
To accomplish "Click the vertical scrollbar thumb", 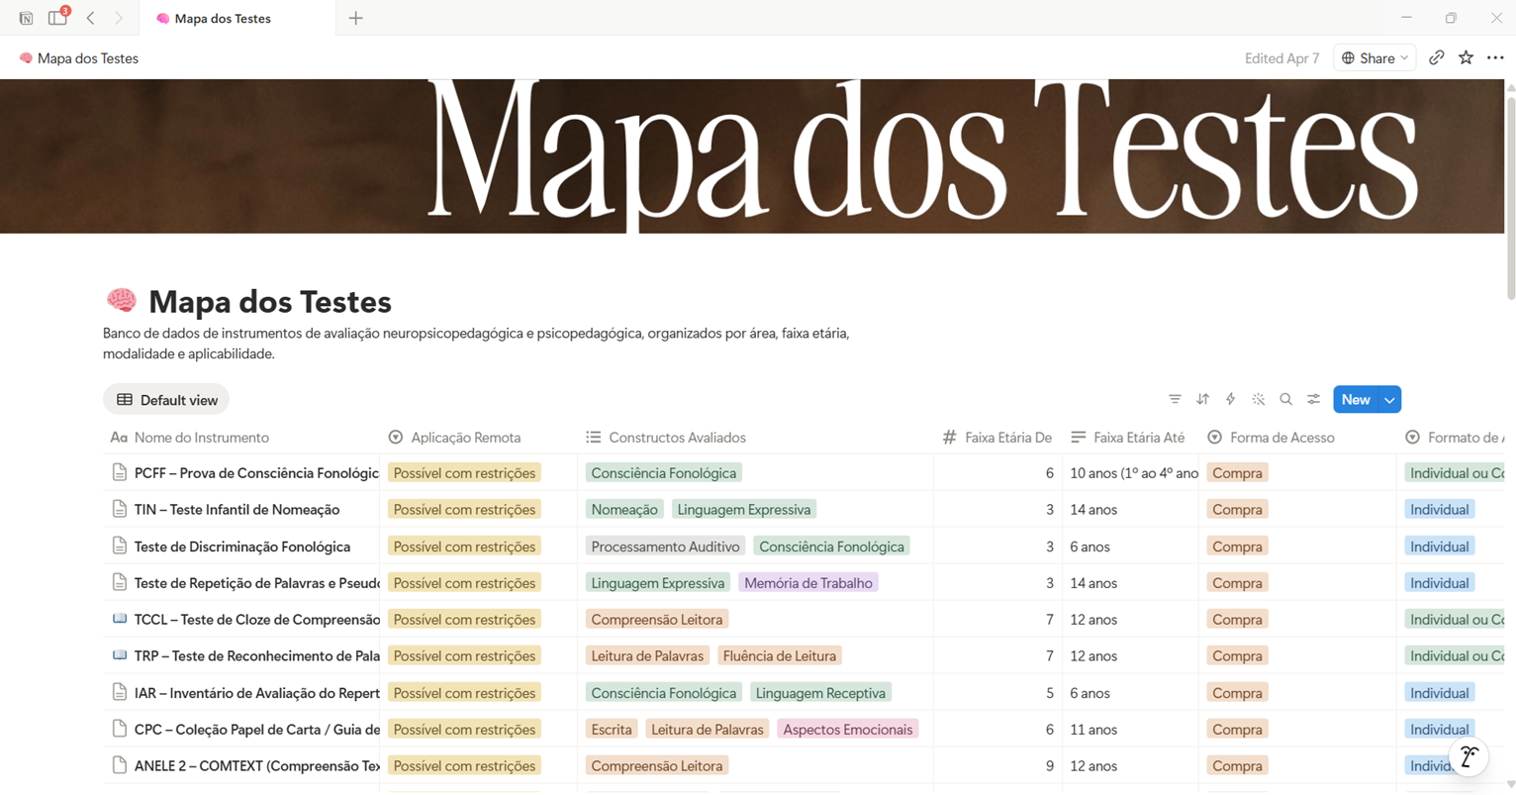I will (1510, 196).
